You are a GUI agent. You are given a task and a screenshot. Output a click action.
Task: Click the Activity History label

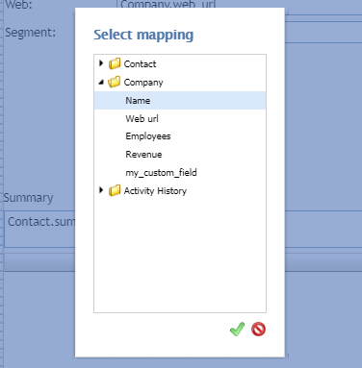155,191
